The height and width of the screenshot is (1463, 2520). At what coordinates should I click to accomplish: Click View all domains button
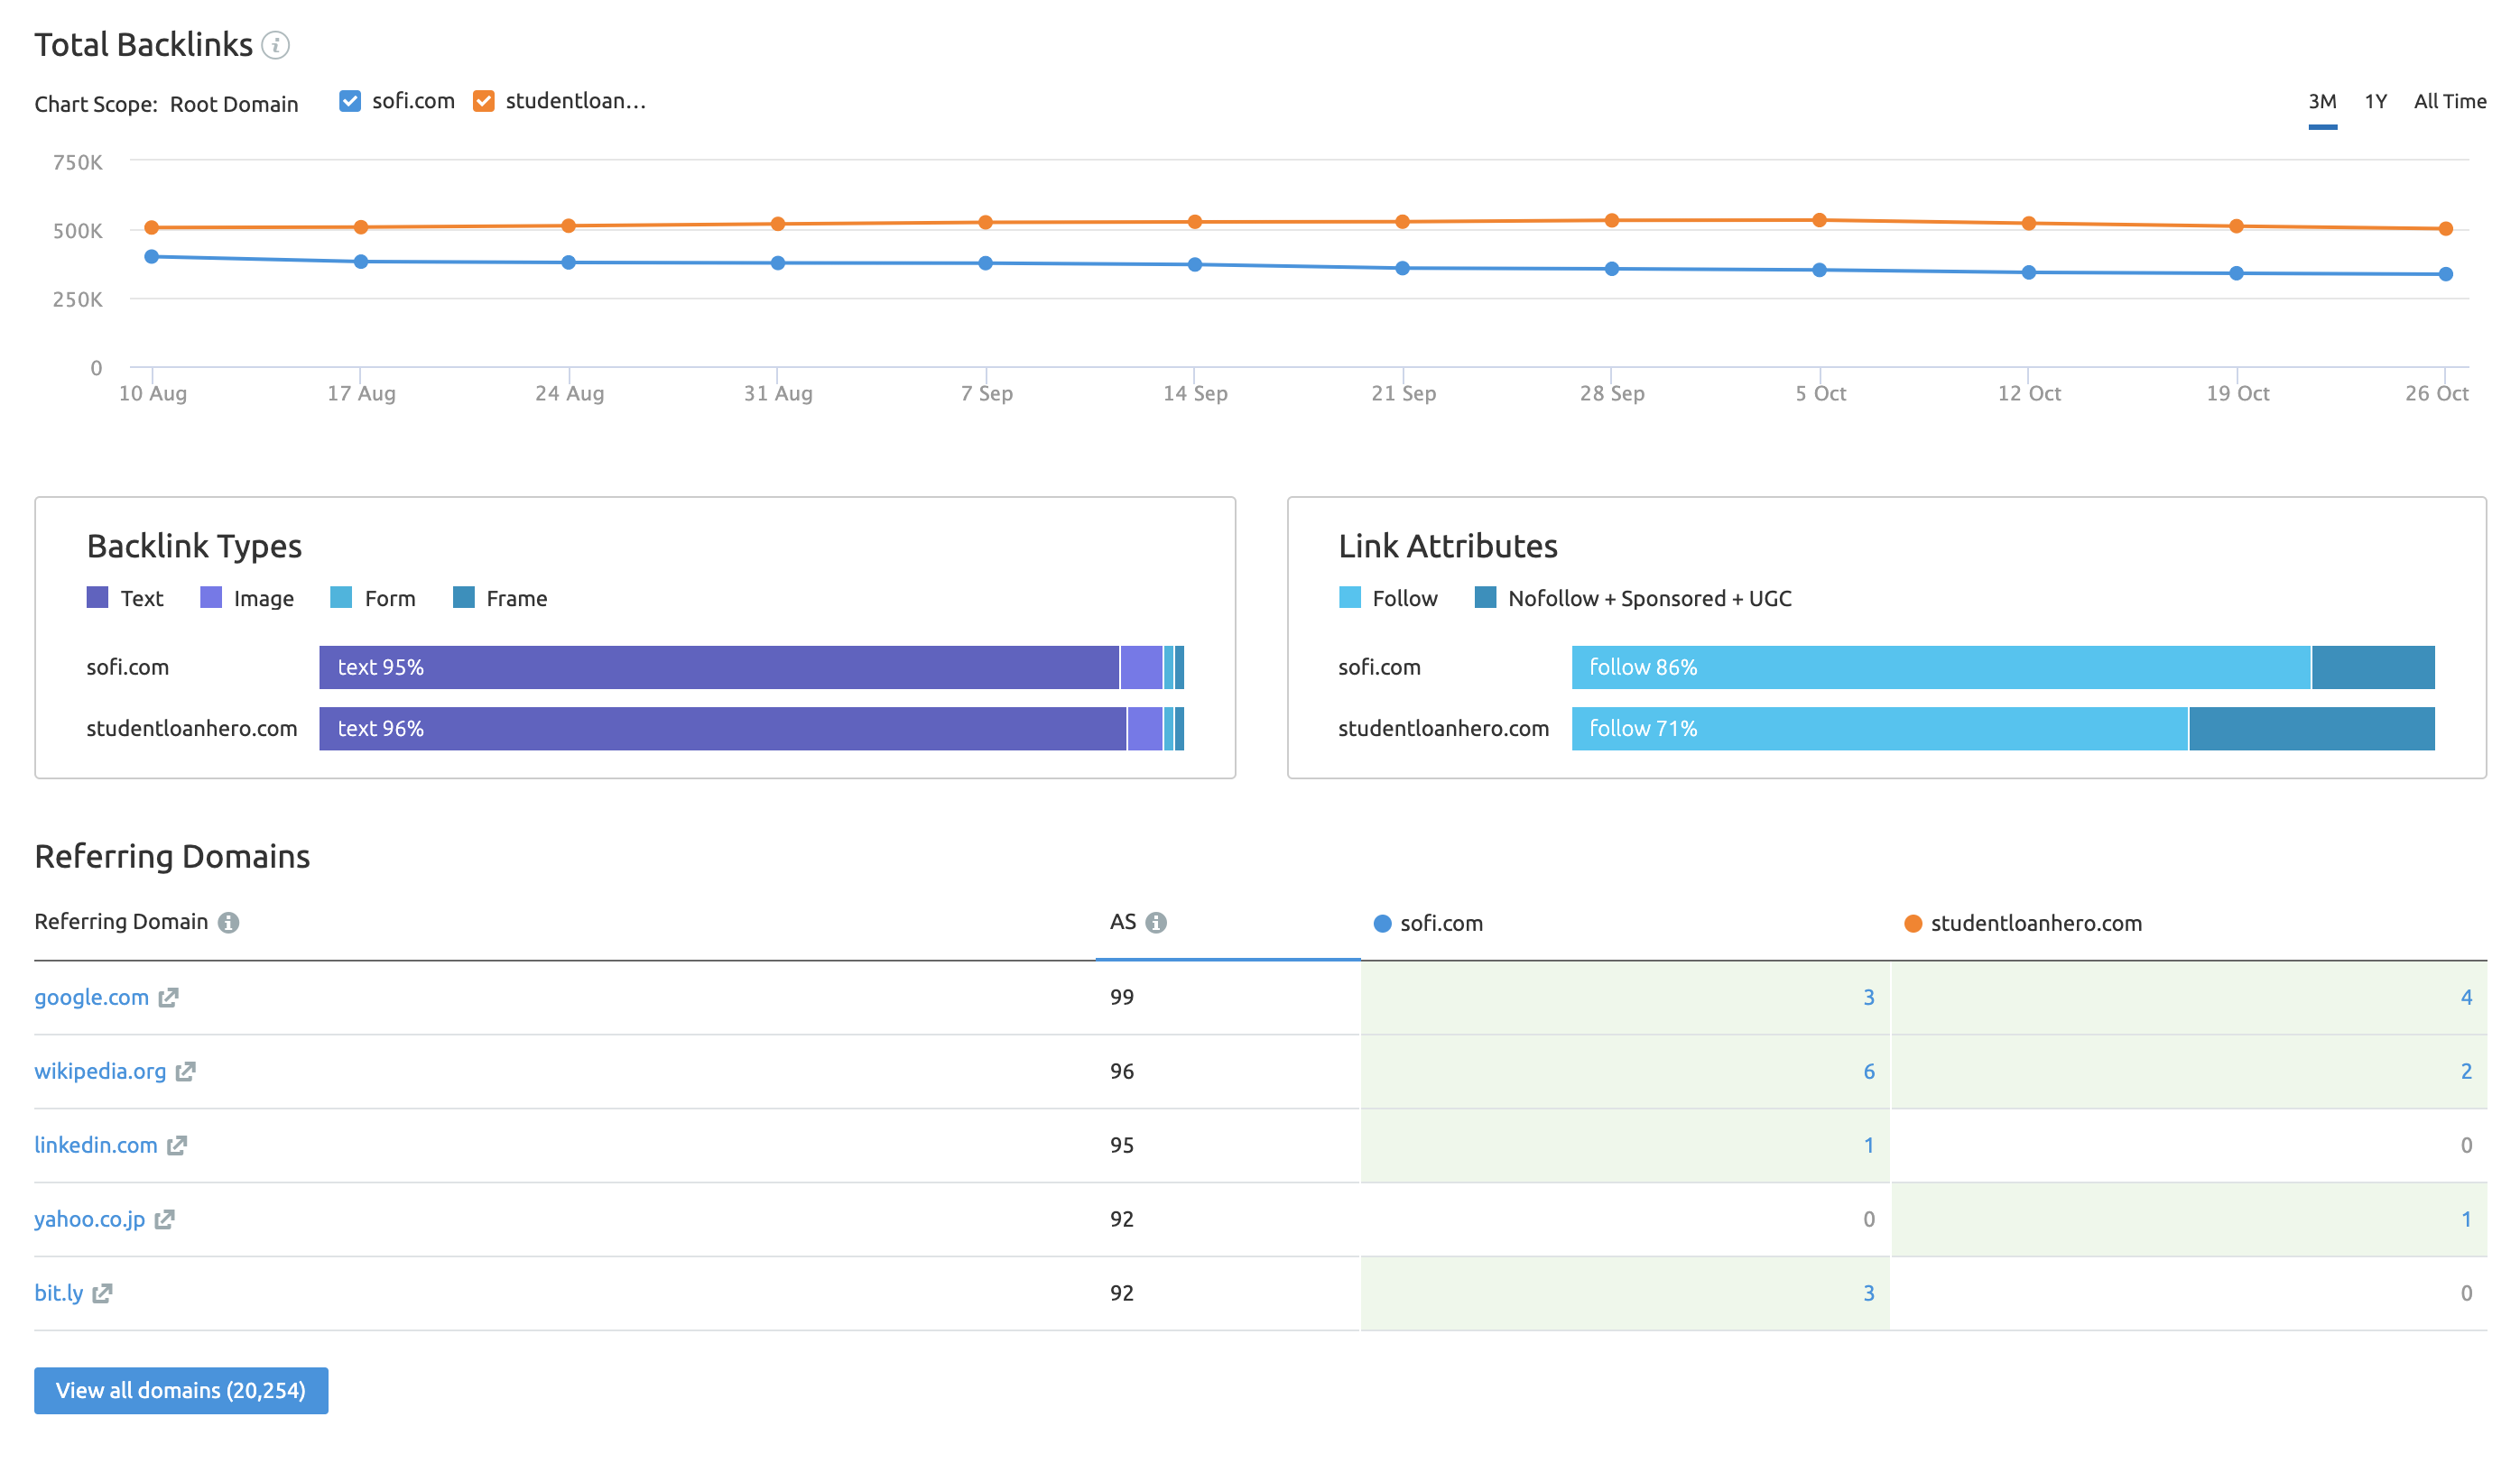pyautogui.click(x=180, y=1390)
